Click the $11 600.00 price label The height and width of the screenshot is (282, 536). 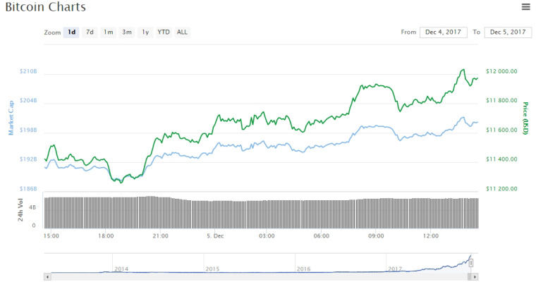pyautogui.click(x=501, y=130)
